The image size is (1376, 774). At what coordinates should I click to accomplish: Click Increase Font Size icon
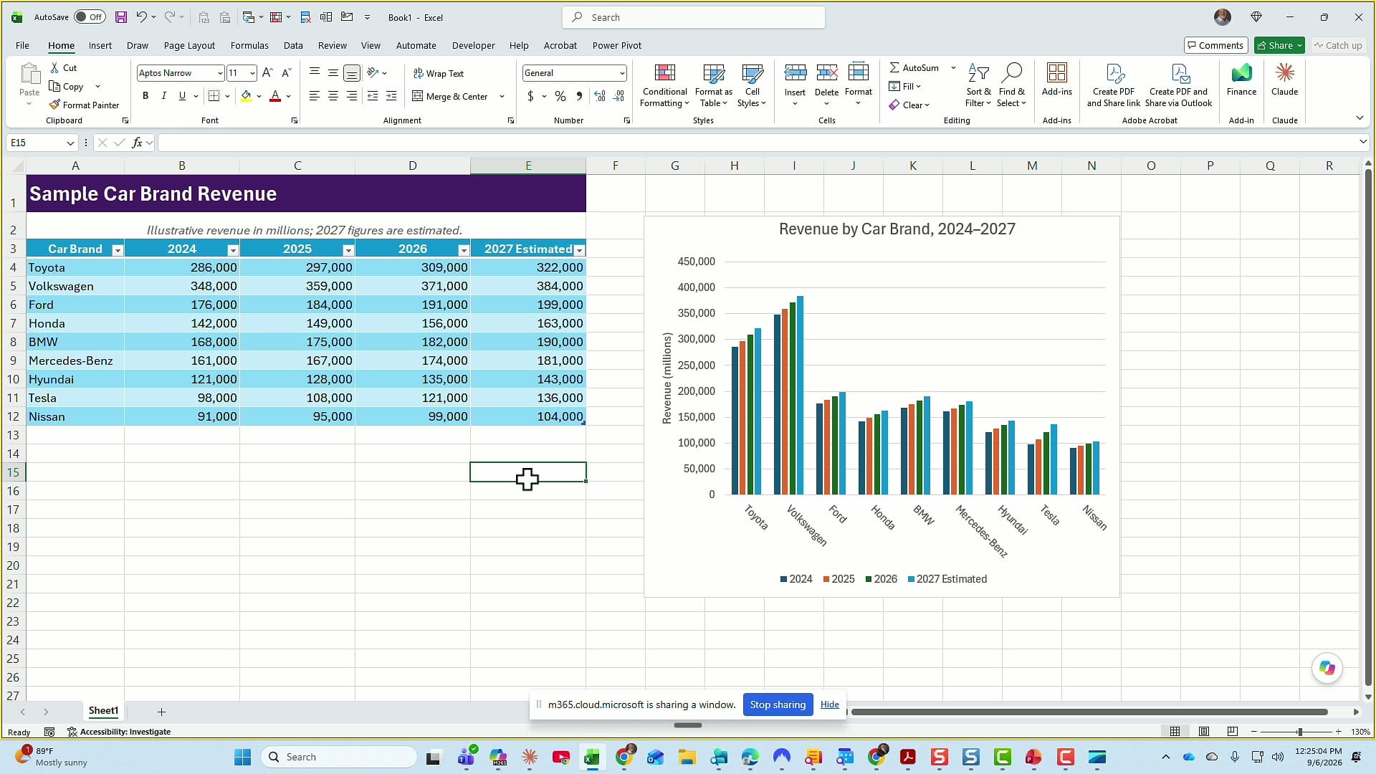[x=267, y=73]
